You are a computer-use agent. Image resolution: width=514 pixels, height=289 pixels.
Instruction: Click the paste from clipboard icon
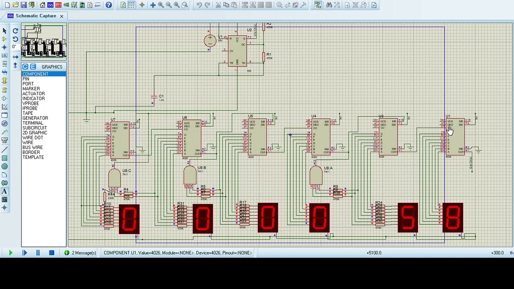(234, 5)
